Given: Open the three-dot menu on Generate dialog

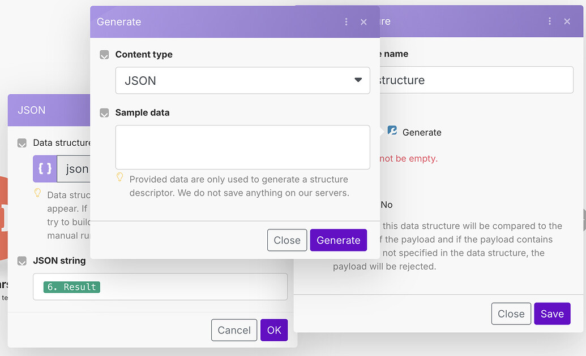Looking at the screenshot, I should tap(346, 21).
